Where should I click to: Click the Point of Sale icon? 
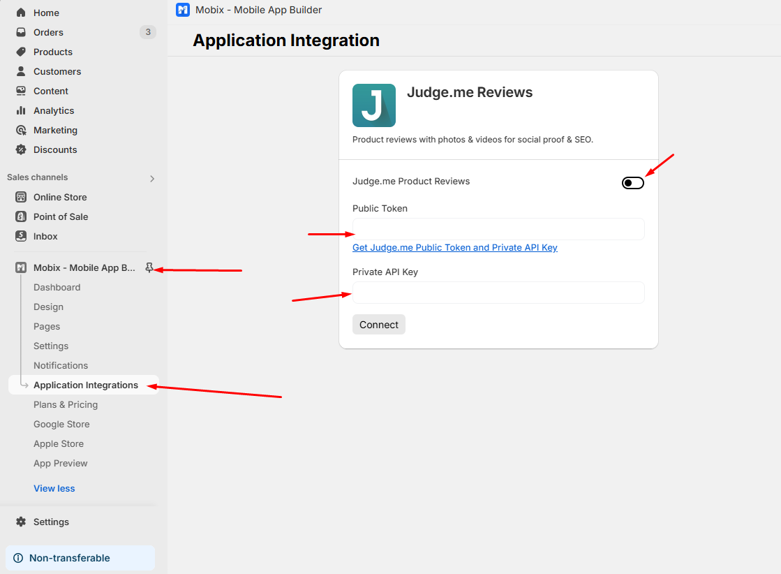pyautogui.click(x=21, y=216)
